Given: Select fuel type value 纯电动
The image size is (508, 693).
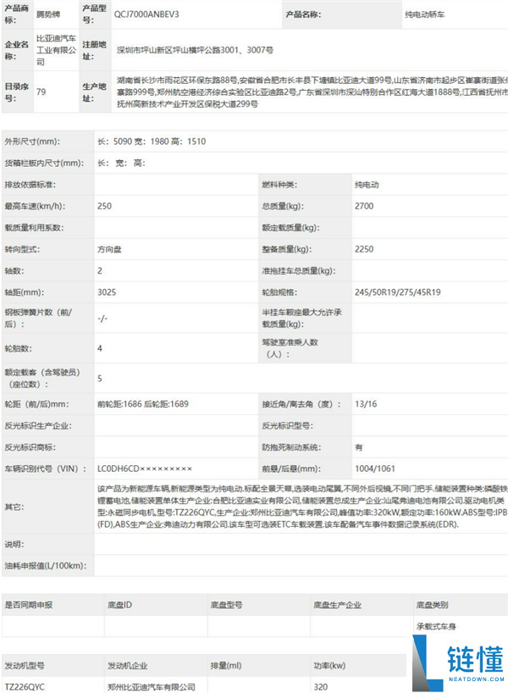Looking at the screenshot, I should [367, 185].
